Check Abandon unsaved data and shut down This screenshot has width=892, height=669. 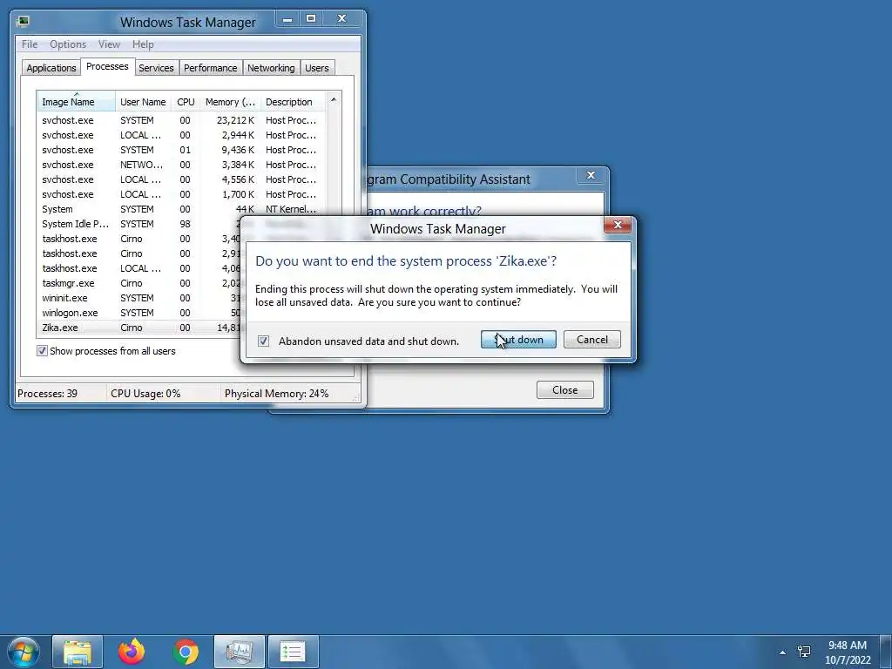coord(263,341)
